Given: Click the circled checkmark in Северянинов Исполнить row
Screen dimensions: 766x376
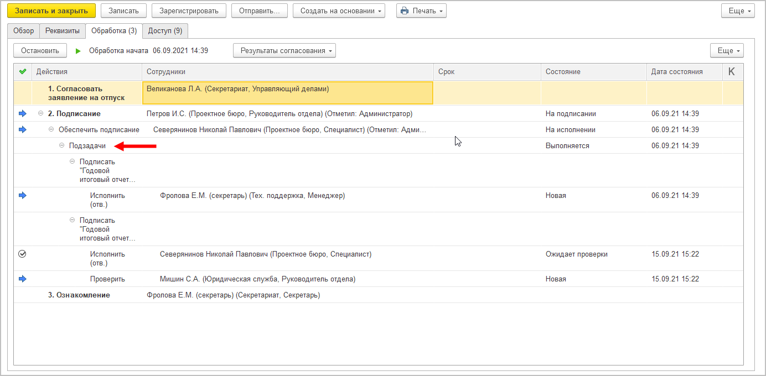Looking at the screenshot, I should click(x=23, y=254).
